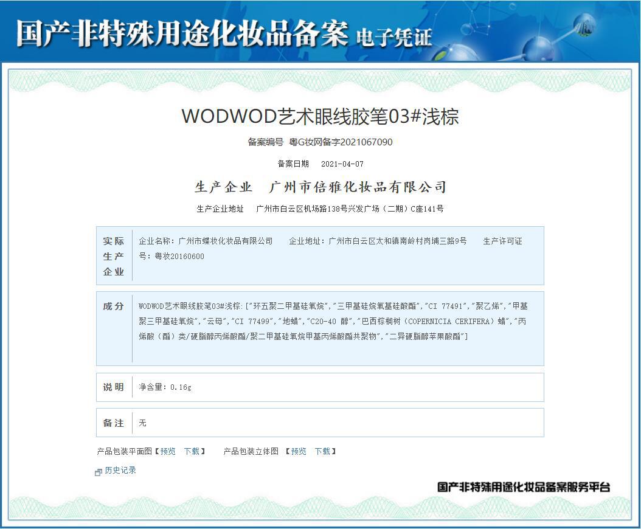Click the filing number 粤G妆网备字2021067090
The image size is (641, 529).
(x=341, y=142)
